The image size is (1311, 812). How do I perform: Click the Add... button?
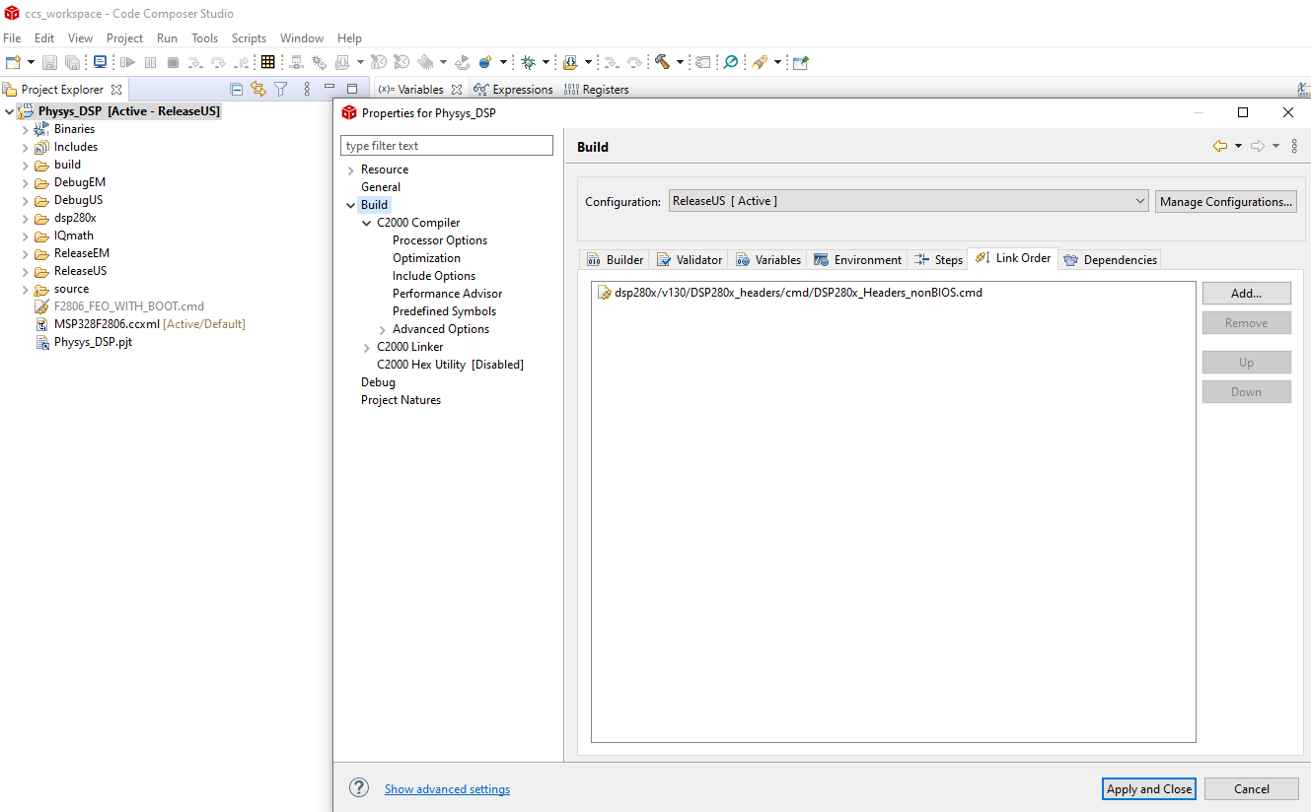click(x=1246, y=293)
